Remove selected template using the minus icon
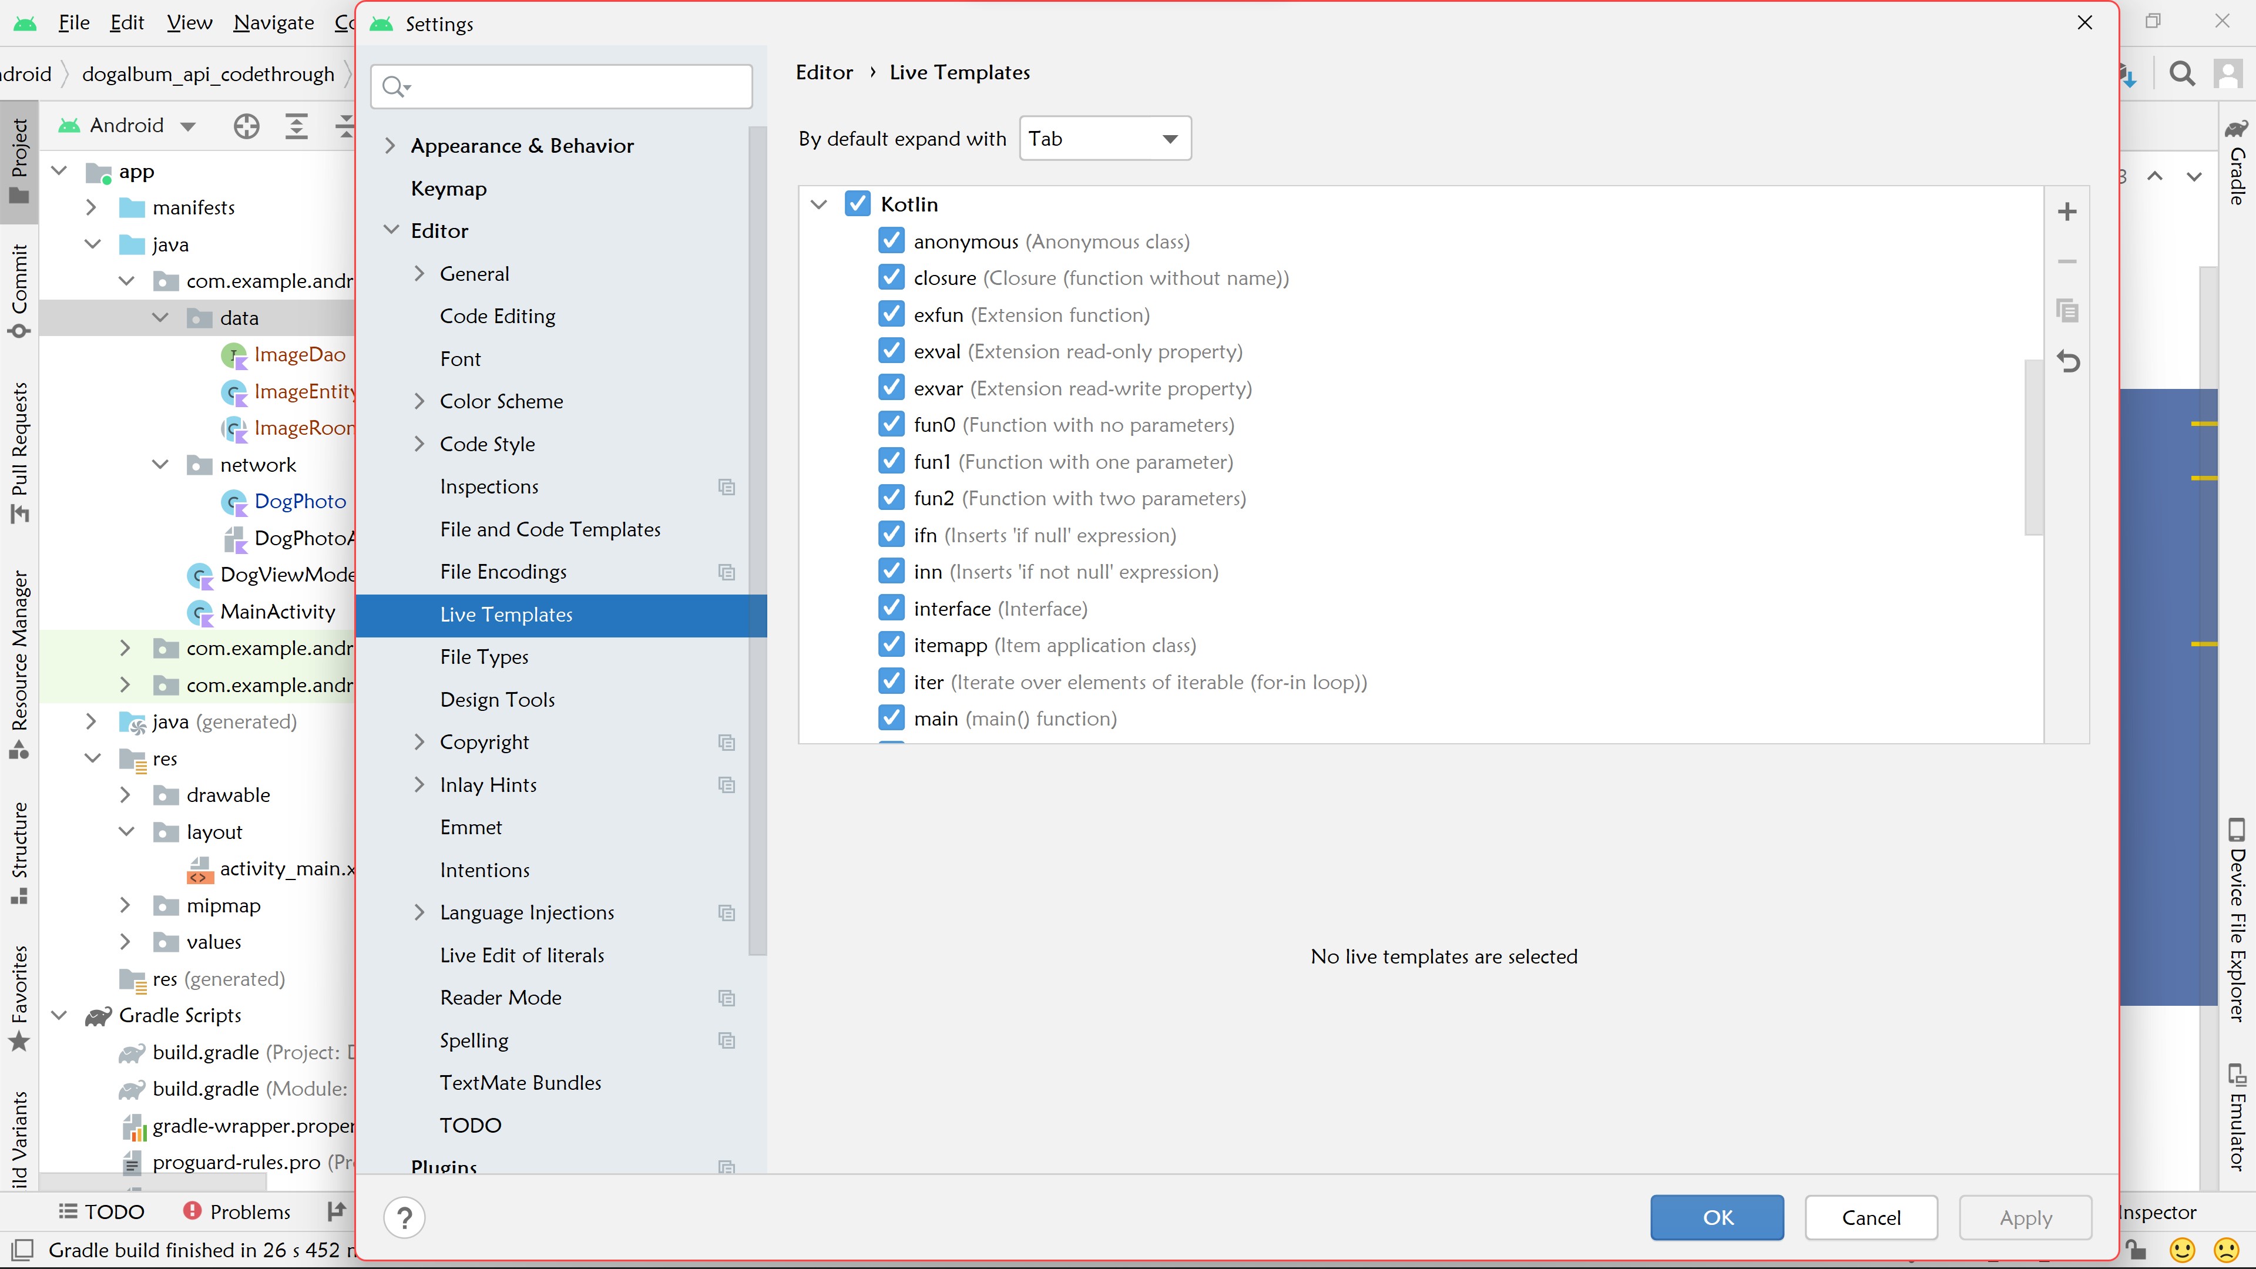The height and width of the screenshot is (1269, 2256). click(x=2068, y=261)
